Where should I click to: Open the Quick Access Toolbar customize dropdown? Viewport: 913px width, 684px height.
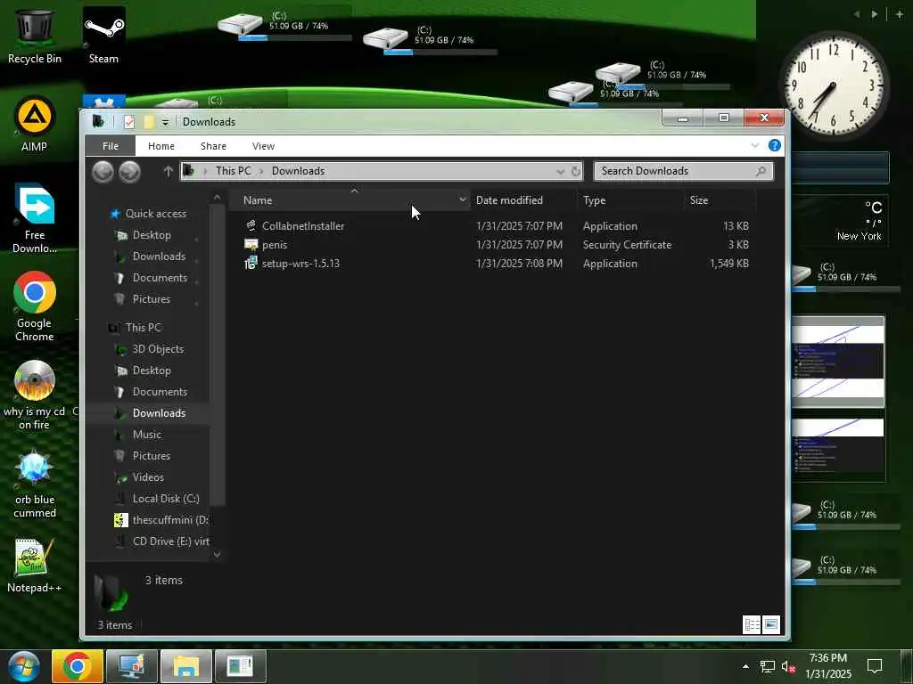click(165, 122)
